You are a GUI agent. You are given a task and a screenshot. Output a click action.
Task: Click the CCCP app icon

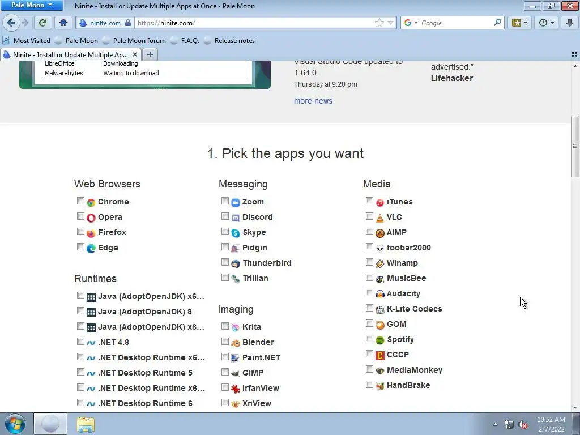380,355
